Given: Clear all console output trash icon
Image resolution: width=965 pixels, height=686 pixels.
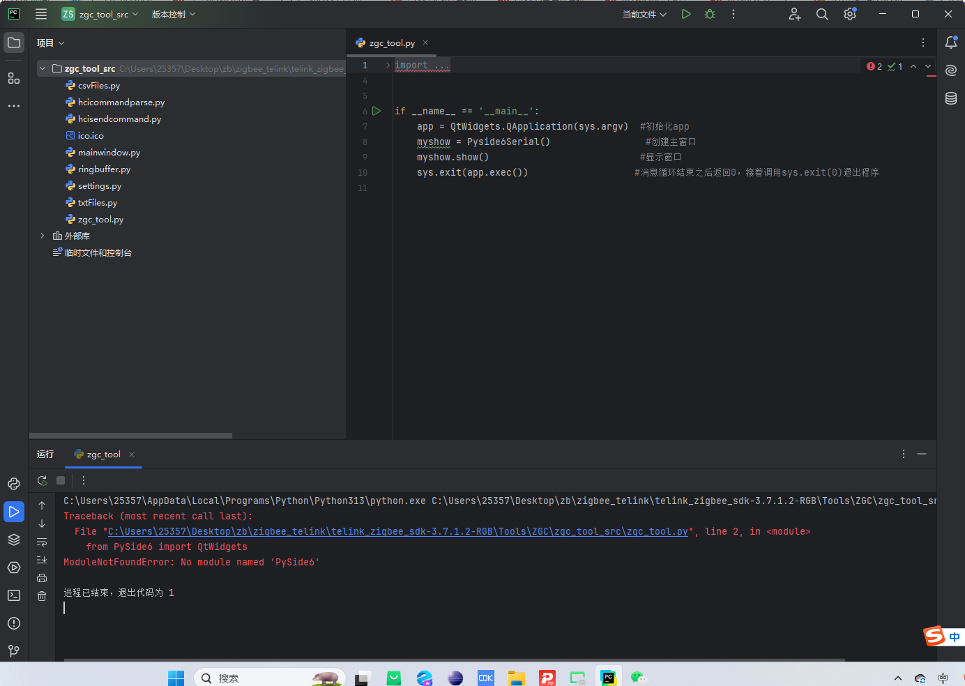Looking at the screenshot, I should [x=42, y=596].
